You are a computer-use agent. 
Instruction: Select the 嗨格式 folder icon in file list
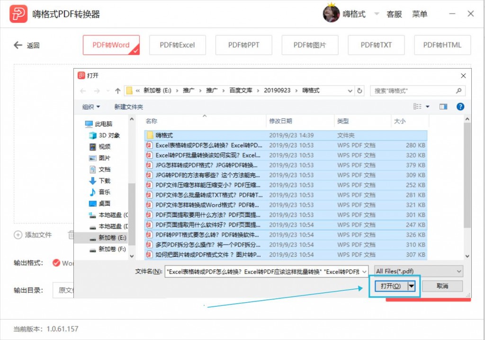click(150, 135)
